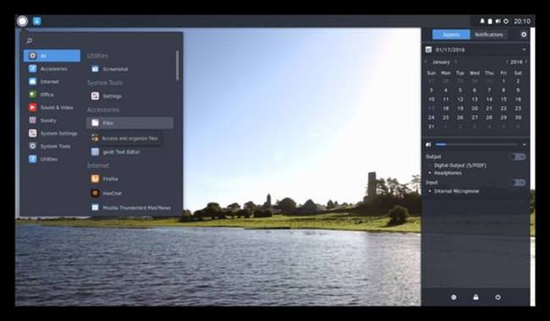Switch to the Notifications tab

click(488, 35)
